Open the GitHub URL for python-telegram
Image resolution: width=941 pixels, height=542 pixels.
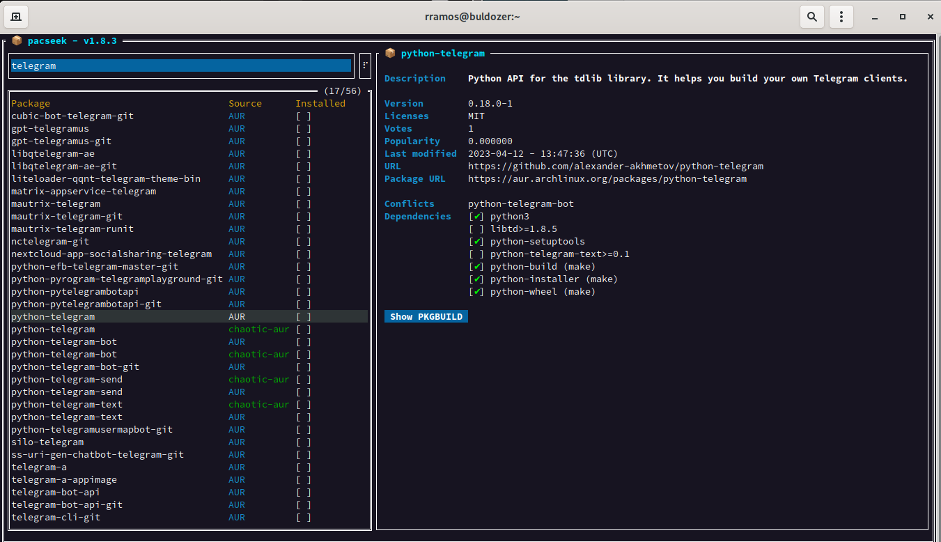616,166
